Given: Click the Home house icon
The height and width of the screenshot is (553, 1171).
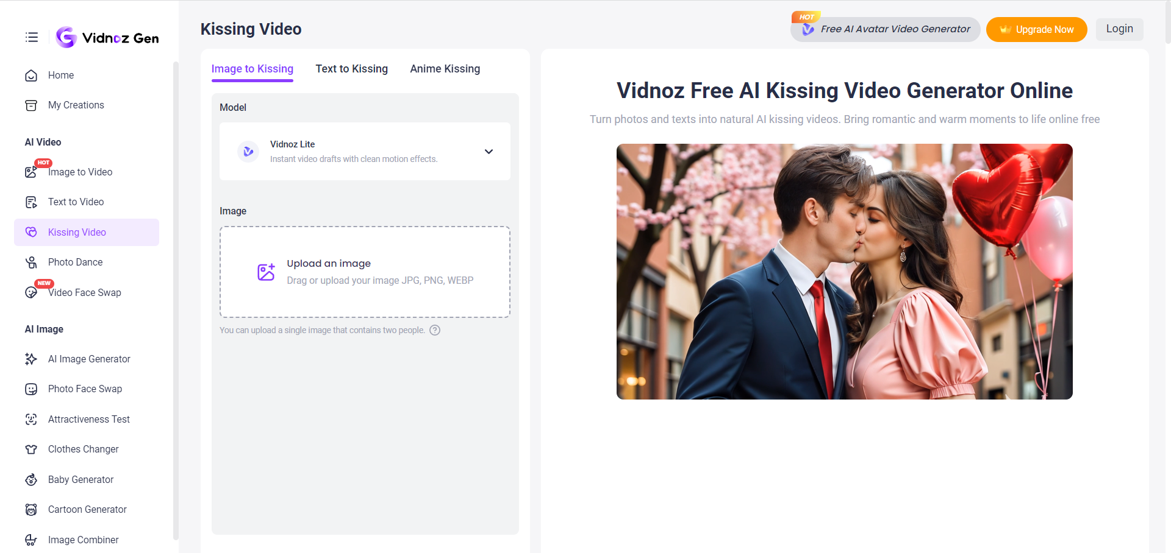Looking at the screenshot, I should (x=31, y=76).
